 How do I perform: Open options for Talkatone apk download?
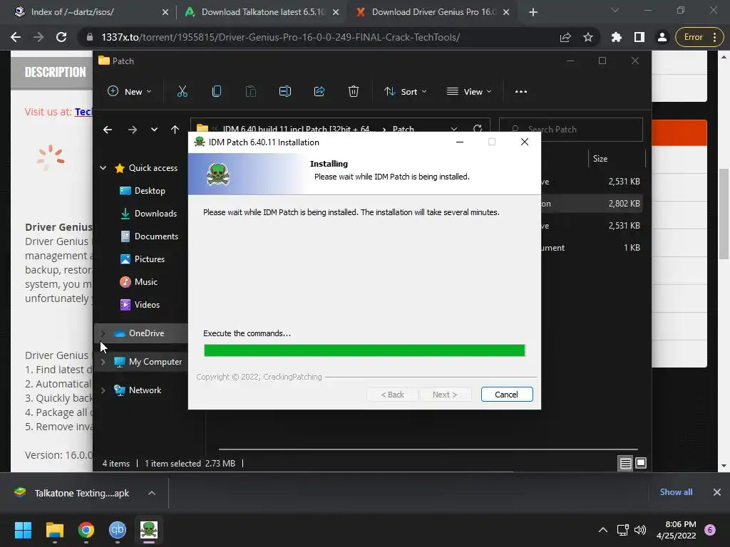tap(152, 493)
